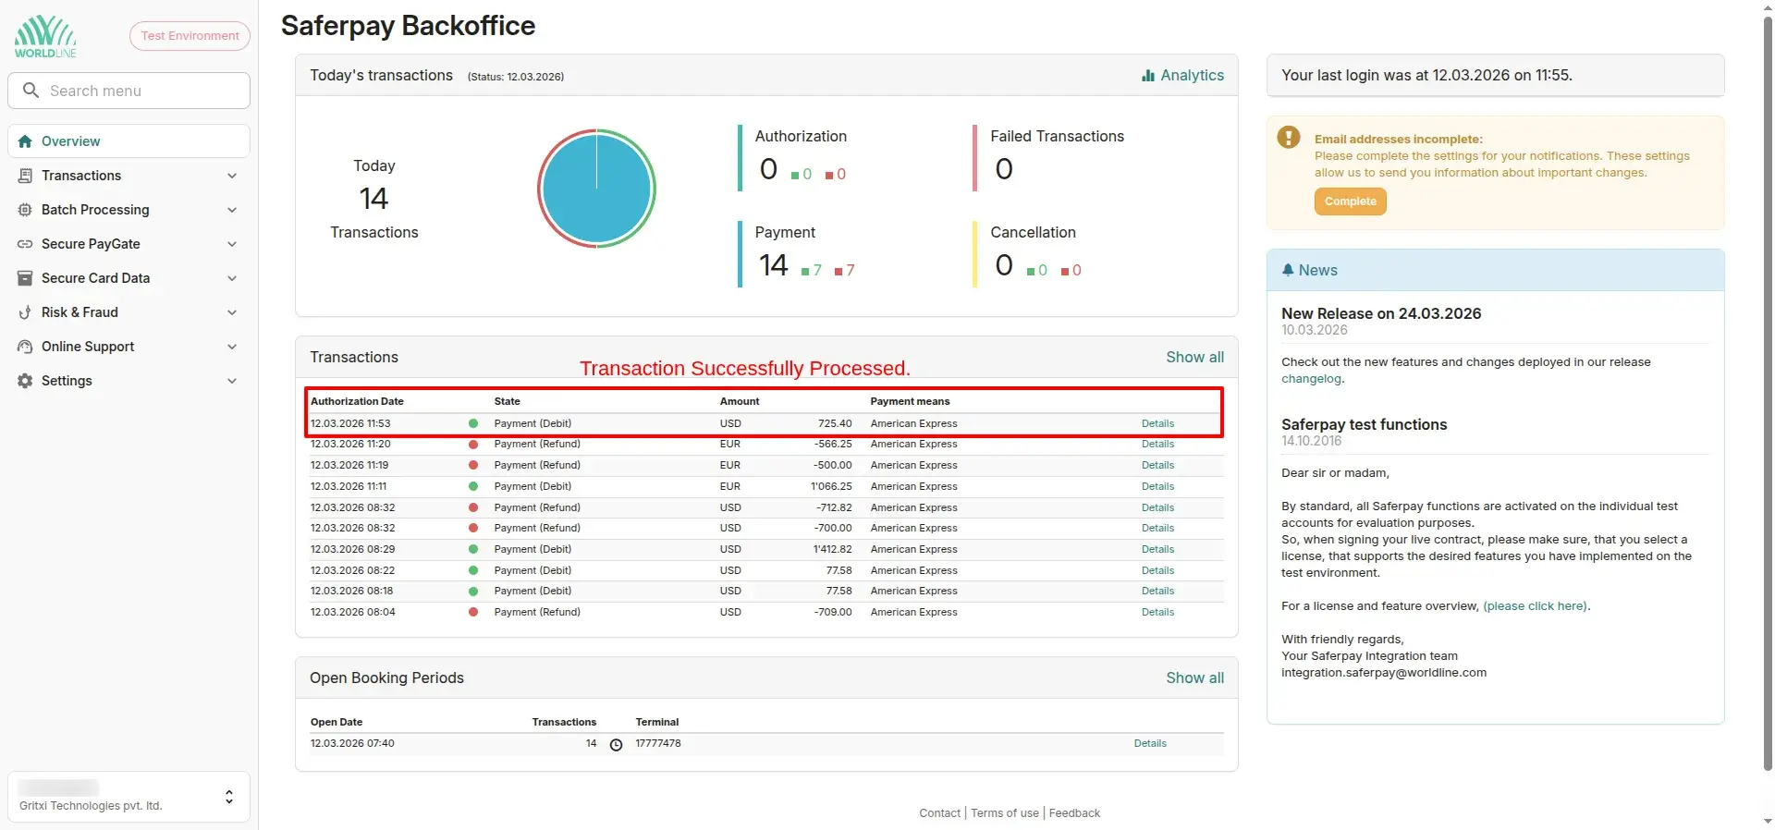Image resolution: width=1775 pixels, height=830 pixels.
Task: Click the Settings gear icon
Action: [x=25, y=381]
